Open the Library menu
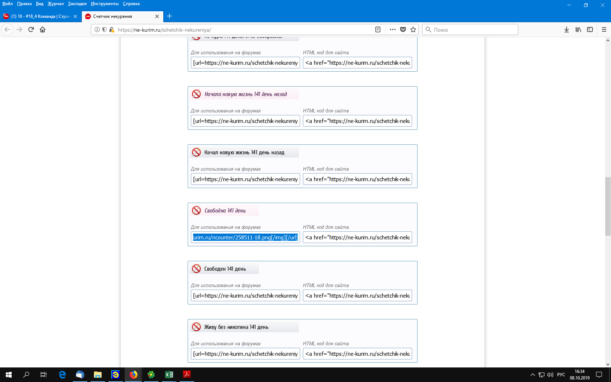The image size is (611, 382). [x=578, y=29]
